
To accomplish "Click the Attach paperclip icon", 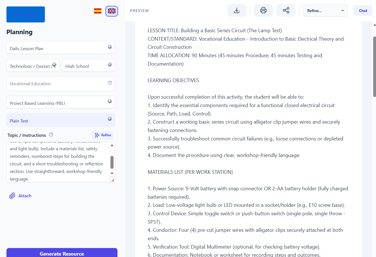I will (x=12, y=196).
